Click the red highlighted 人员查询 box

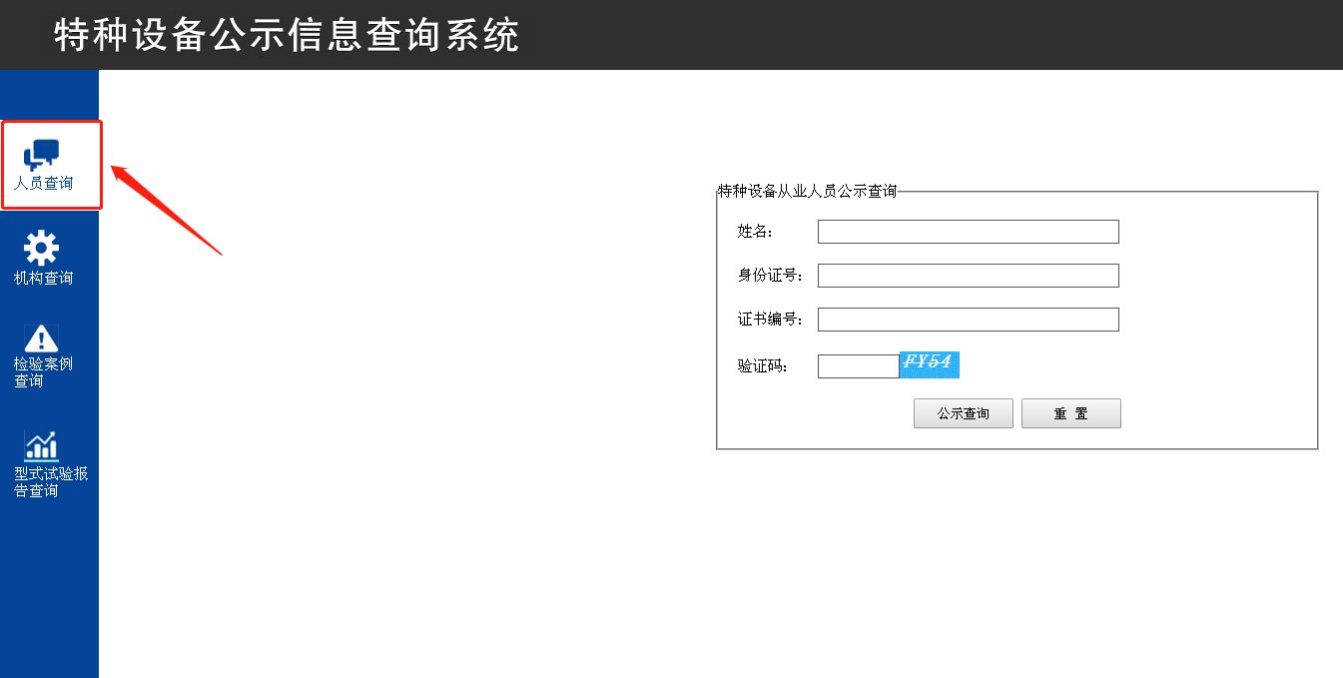pos(52,165)
